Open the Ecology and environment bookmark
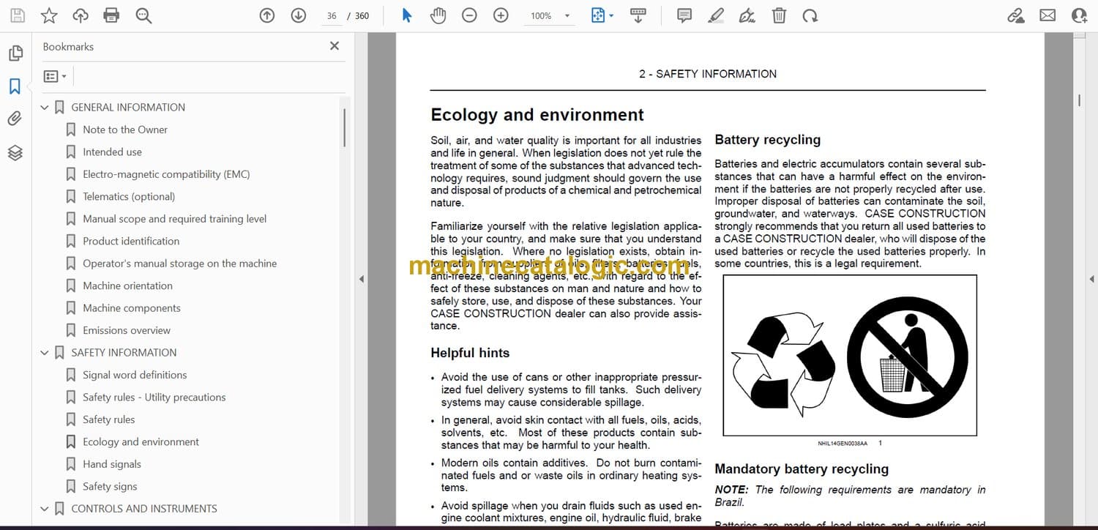This screenshot has height=530, width=1098. (x=141, y=442)
